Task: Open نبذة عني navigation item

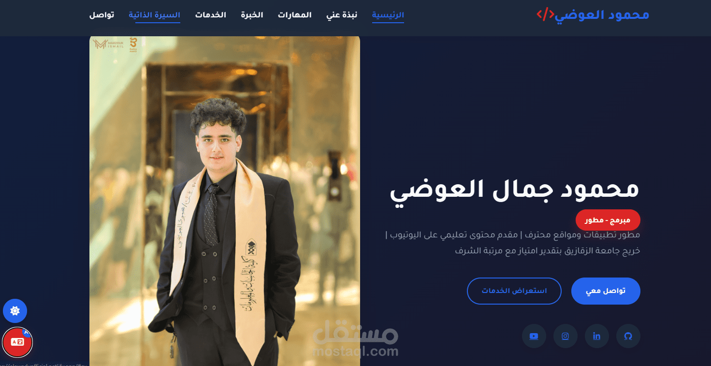Action: 342,15
